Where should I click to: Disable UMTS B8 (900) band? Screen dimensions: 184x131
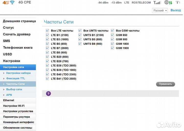click(80, 44)
